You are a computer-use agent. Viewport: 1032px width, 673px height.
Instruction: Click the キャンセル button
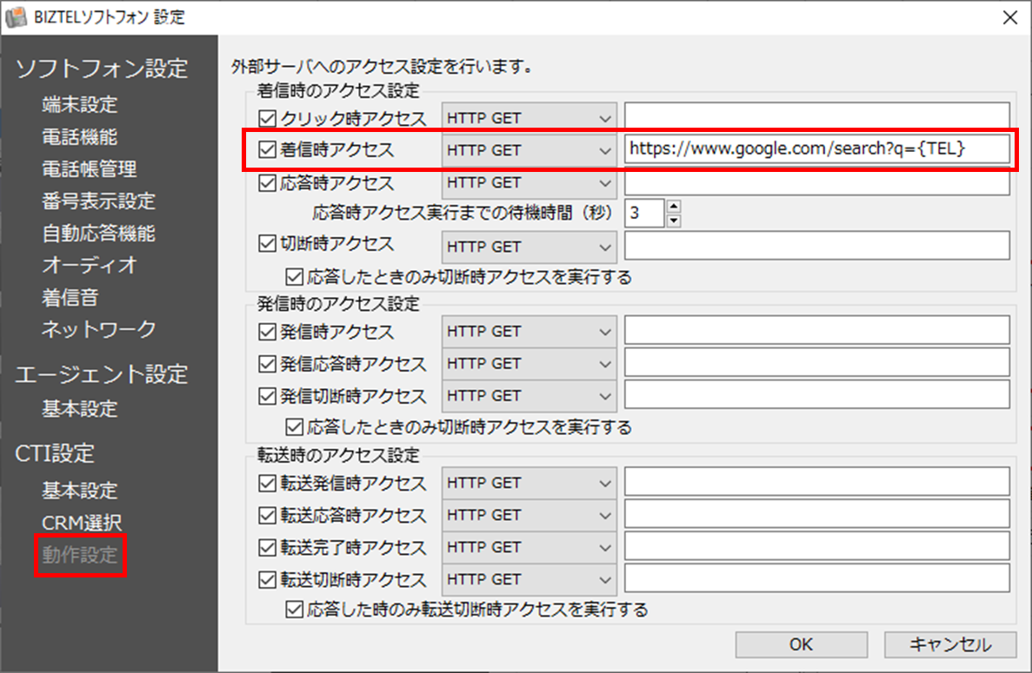pos(949,644)
